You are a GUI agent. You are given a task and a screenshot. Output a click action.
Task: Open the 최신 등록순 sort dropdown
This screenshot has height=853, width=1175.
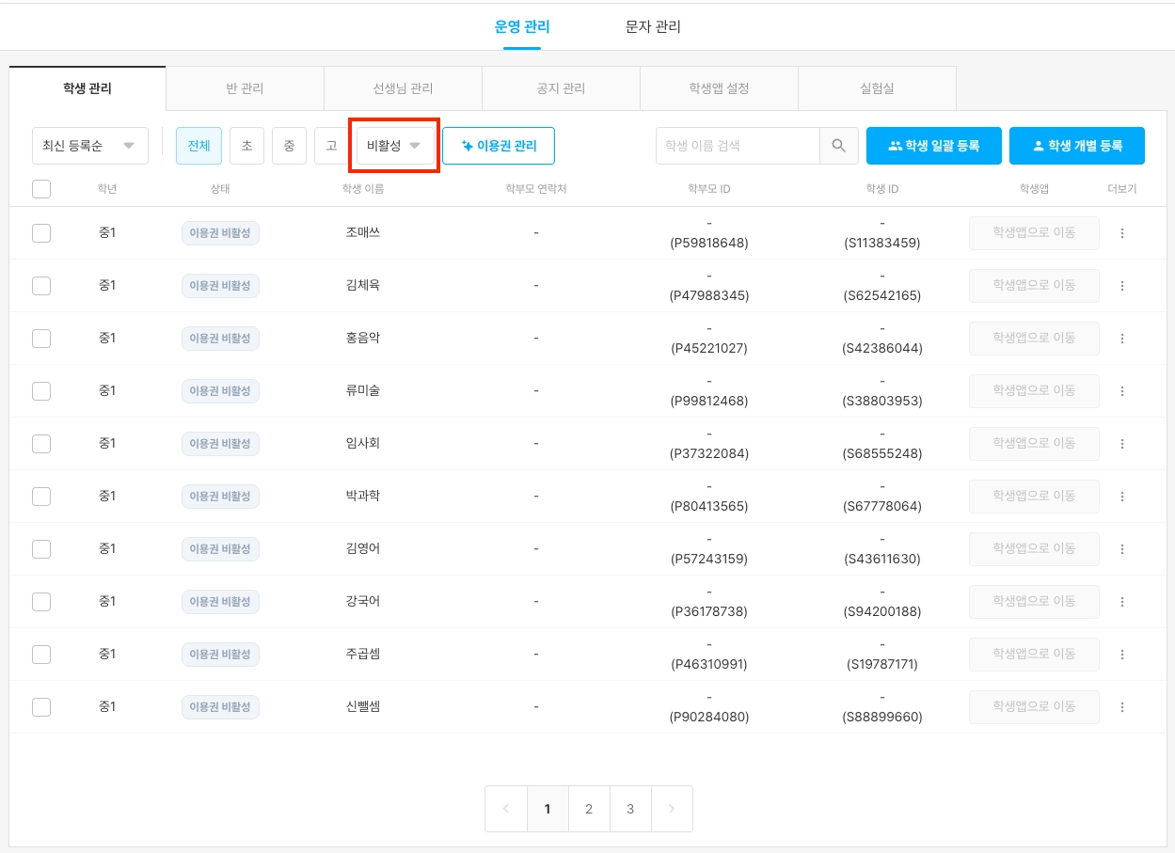click(x=90, y=146)
